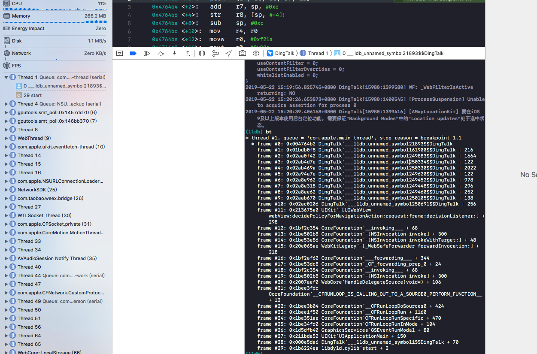Click the debugger settings gear icon
The width and height of the screenshot is (537, 354).
[256, 53]
